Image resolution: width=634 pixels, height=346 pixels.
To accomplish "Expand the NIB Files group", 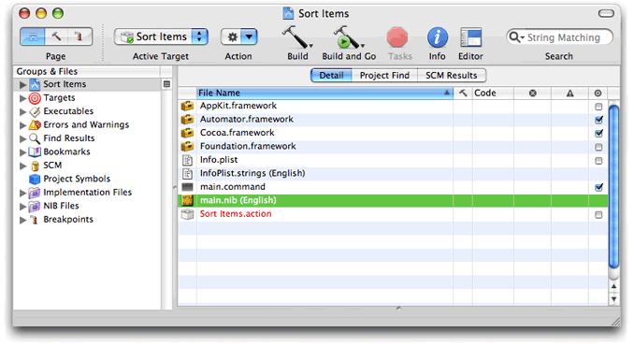I will pos(23,207).
